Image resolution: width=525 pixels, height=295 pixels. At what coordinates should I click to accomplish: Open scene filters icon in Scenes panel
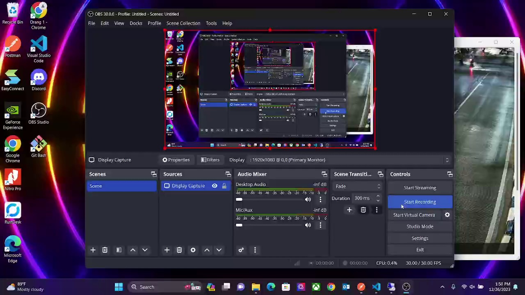click(x=119, y=250)
